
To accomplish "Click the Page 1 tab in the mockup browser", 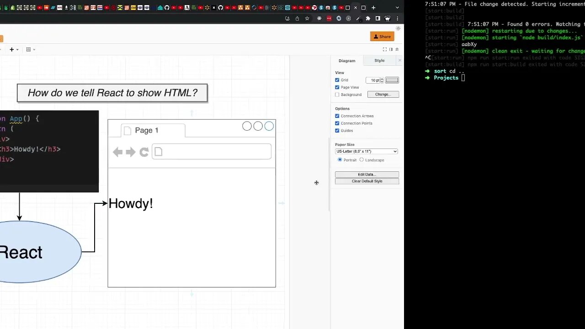I will click(153, 130).
